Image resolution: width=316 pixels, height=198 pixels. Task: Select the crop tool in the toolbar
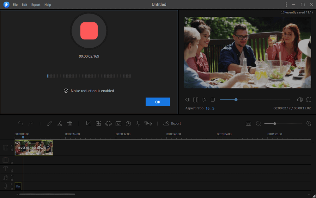[88, 124]
